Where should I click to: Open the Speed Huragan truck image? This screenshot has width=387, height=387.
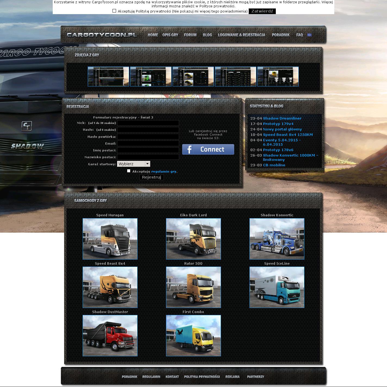110,239
